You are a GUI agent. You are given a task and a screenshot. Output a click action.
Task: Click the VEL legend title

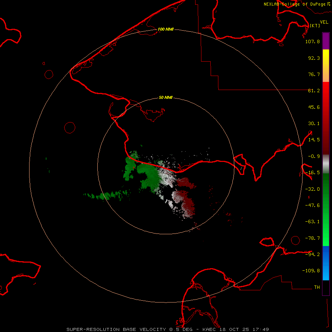pyautogui.click(x=324, y=22)
